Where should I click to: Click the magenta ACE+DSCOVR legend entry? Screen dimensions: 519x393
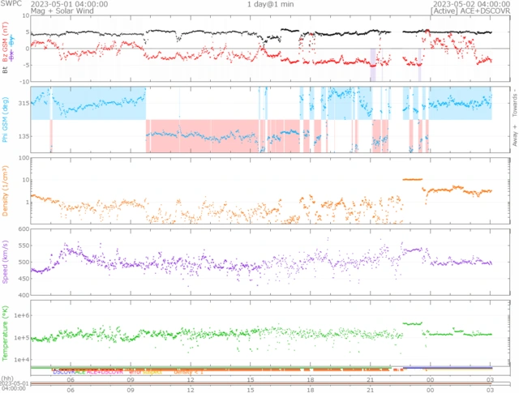tap(105, 372)
